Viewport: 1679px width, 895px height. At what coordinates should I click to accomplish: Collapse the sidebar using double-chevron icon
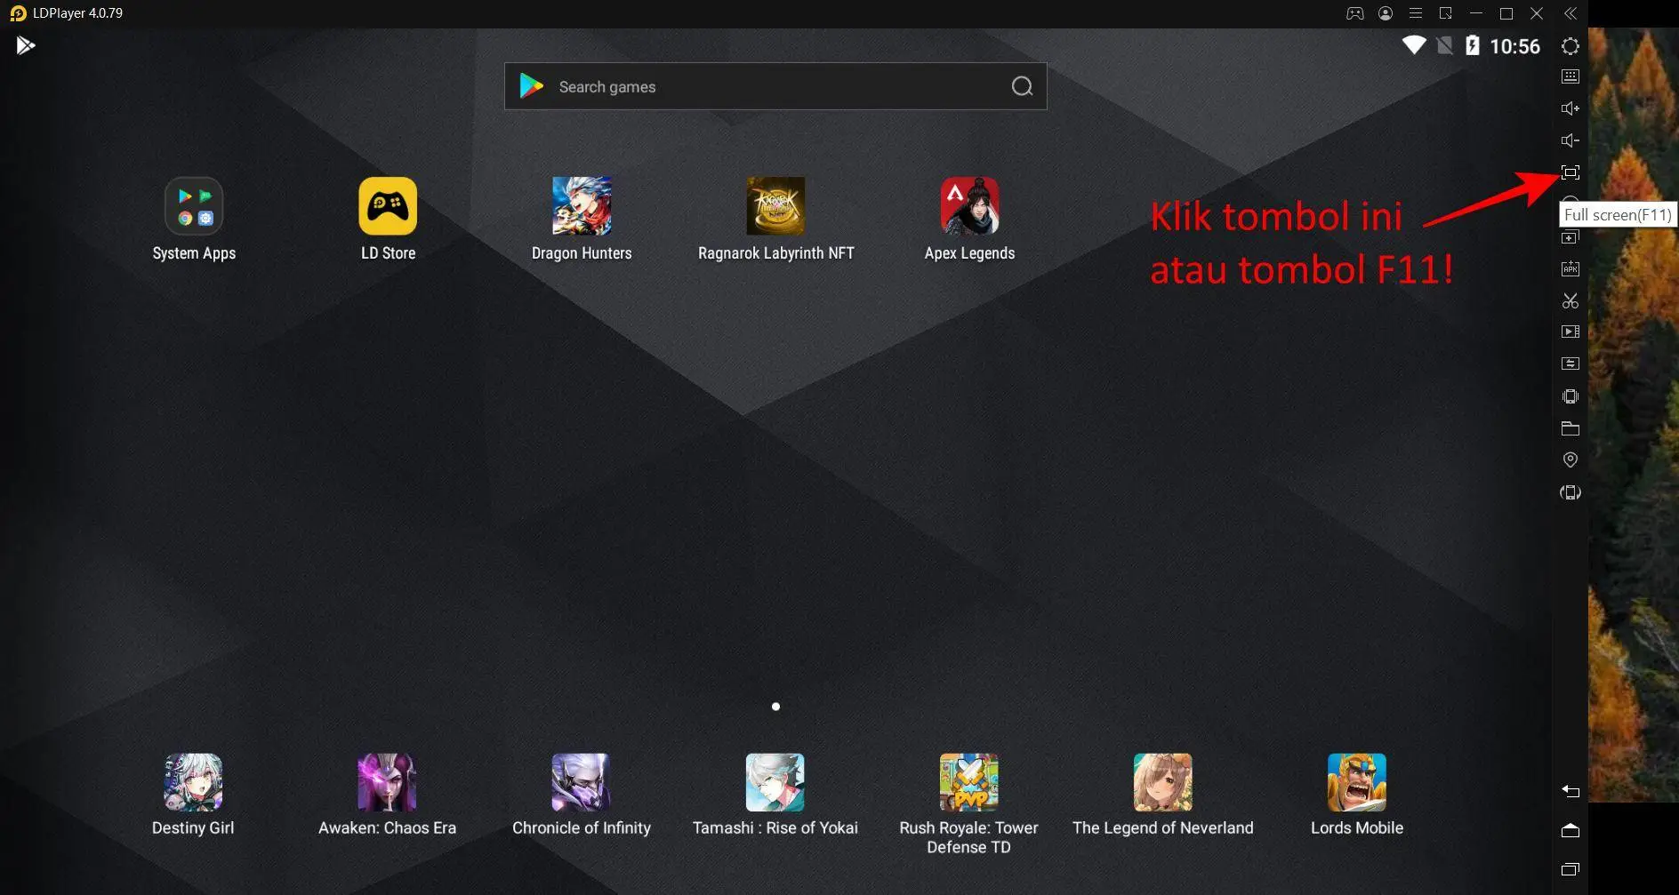[1571, 13]
